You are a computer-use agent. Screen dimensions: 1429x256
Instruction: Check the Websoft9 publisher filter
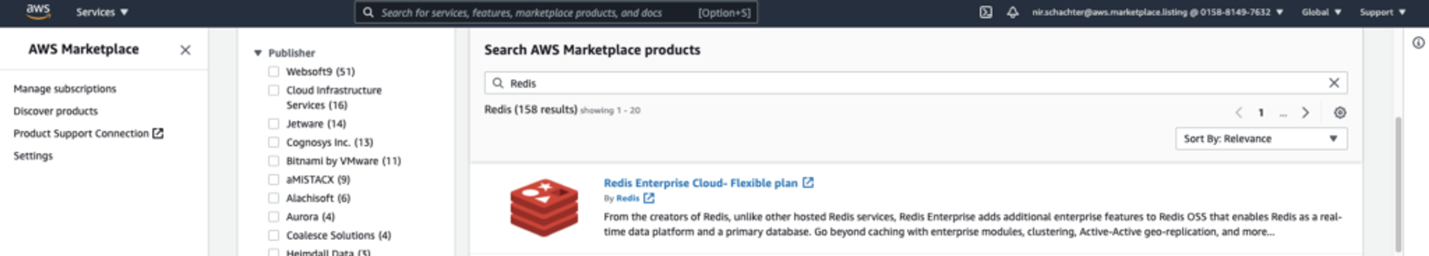pyautogui.click(x=274, y=71)
